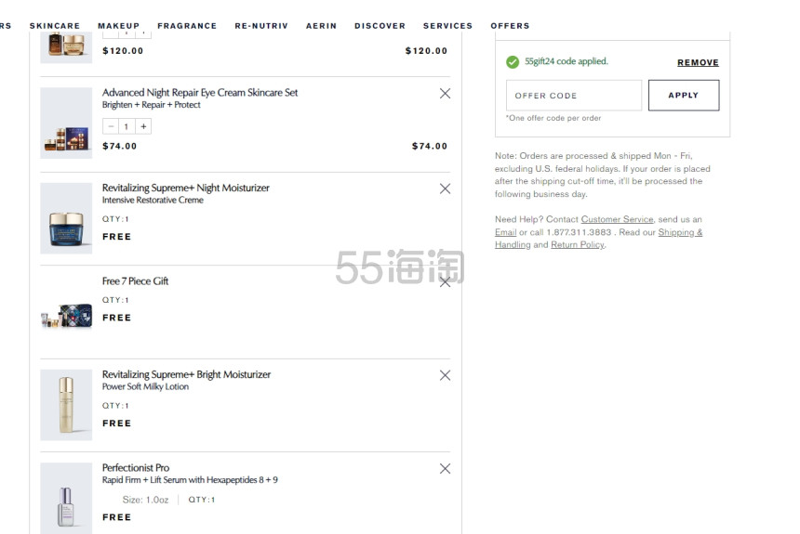
Task: Click '*One offer code per order' note
Action: (x=553, y=118)
